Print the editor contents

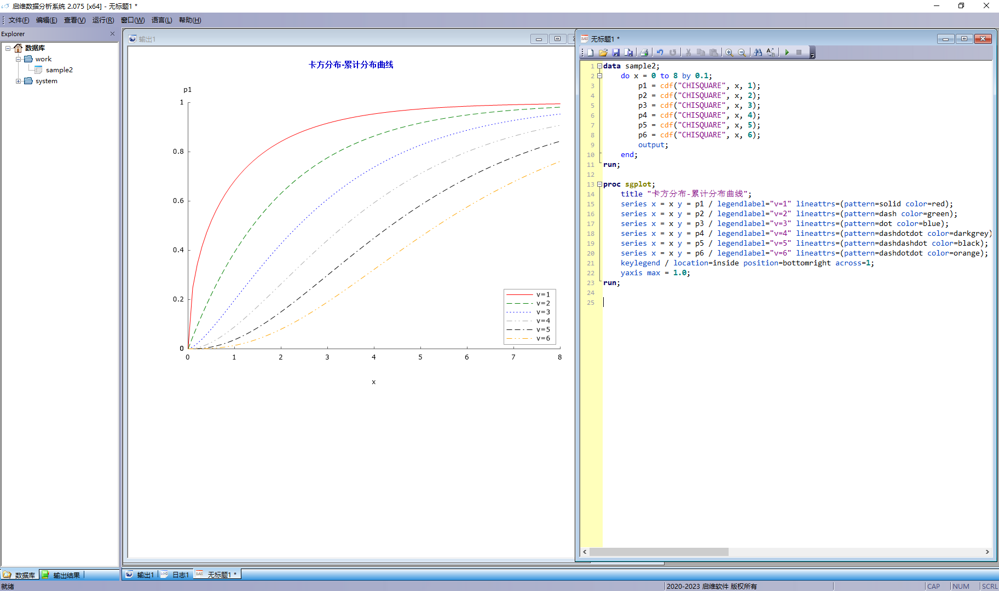point(644,53)
